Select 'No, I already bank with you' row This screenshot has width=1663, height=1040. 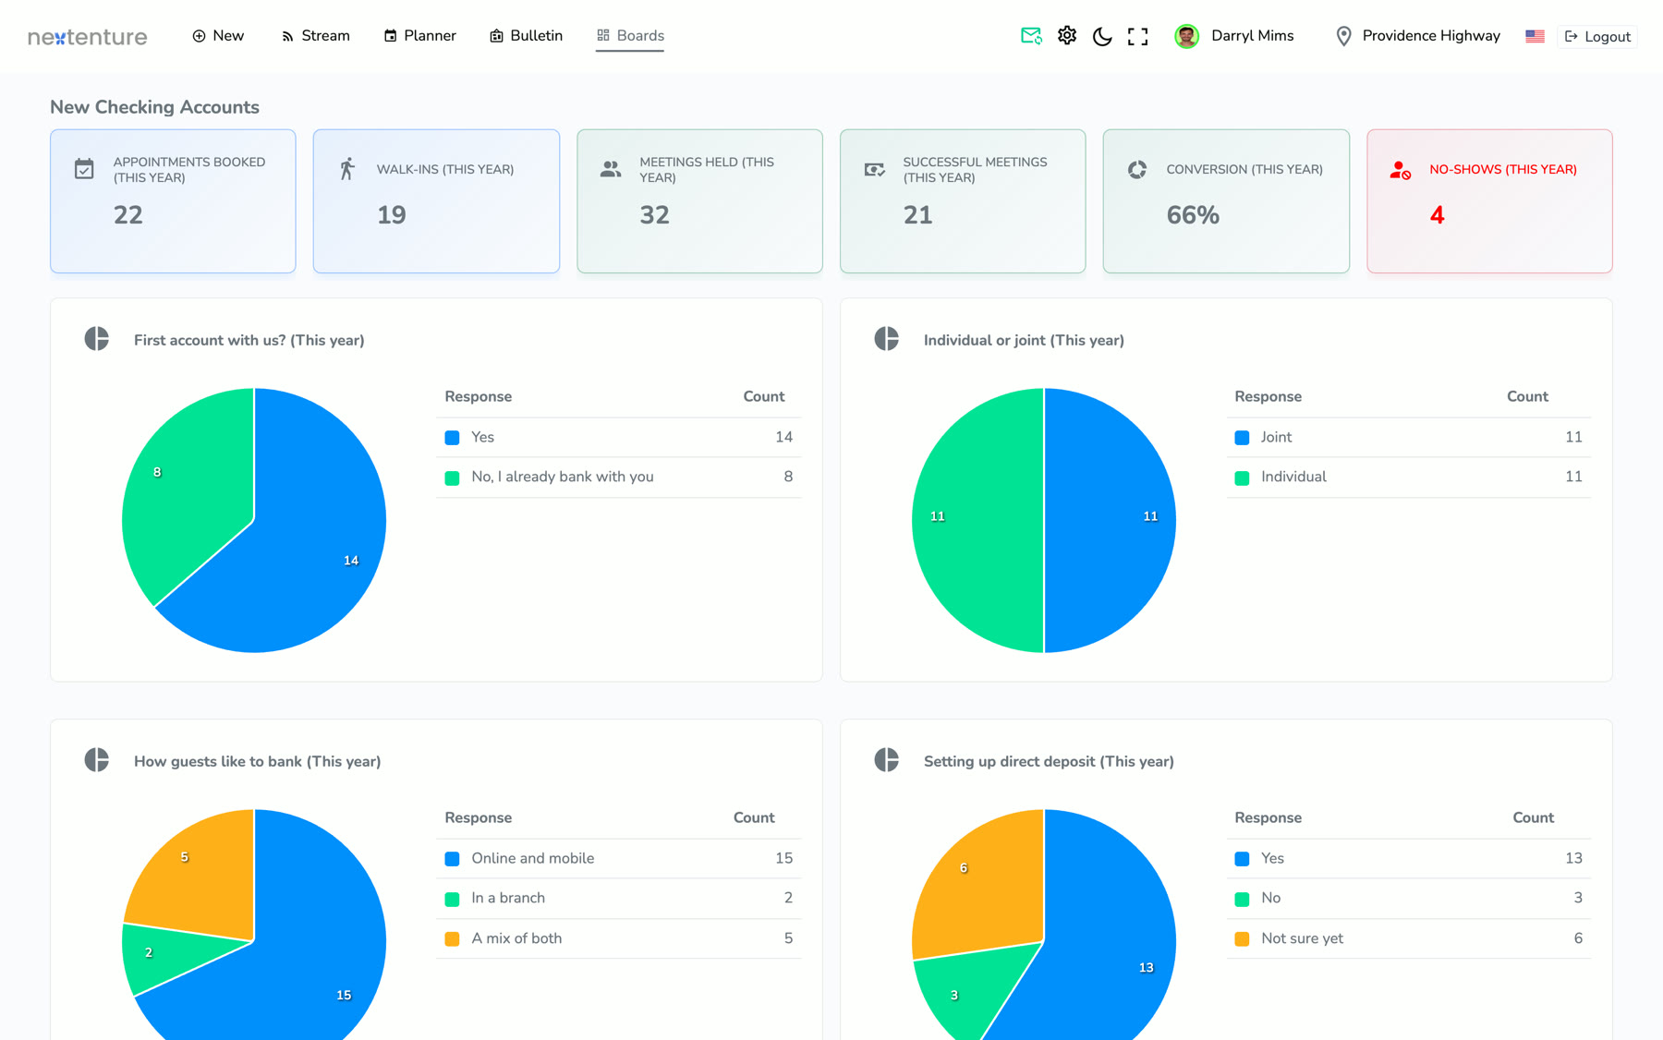coord(618,478)
